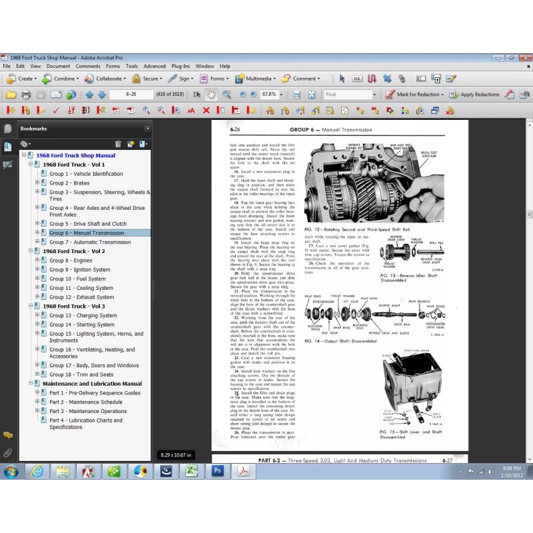Expand the Part 2 - Maintenance Schedule bookmark
This screenshot has width=533, height=533.
click(x=38, y=402)
